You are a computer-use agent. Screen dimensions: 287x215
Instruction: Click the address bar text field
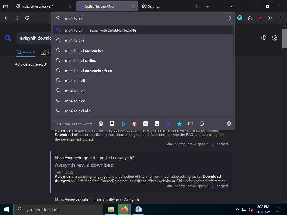143,18
